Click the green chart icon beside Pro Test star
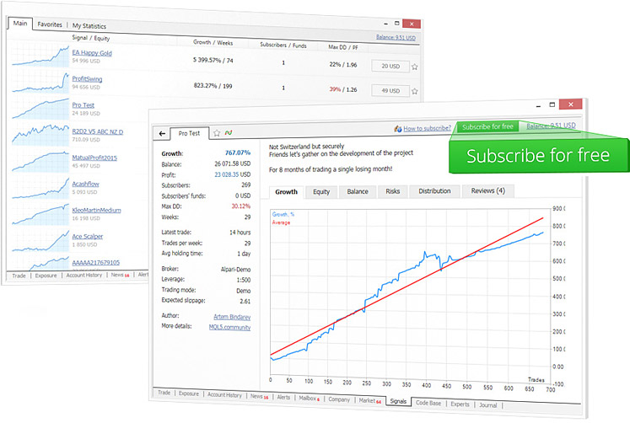Image resolution: width=630 pixels, height=423 pixels. coord(229,132)
